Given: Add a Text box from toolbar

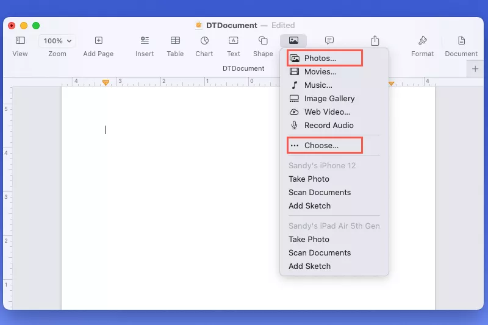Looking at the screenshot, I should 234,46.
